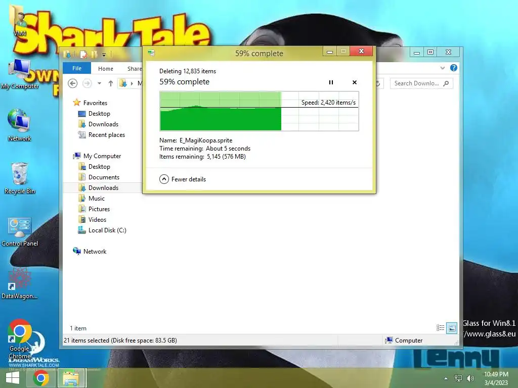Screen dimensions: 518x388
Task: Minimize the 59% complete dialog
Action: pos(330,52)
